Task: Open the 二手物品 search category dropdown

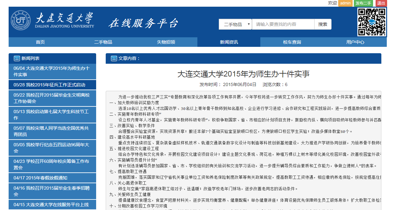Action: point(235,24)
